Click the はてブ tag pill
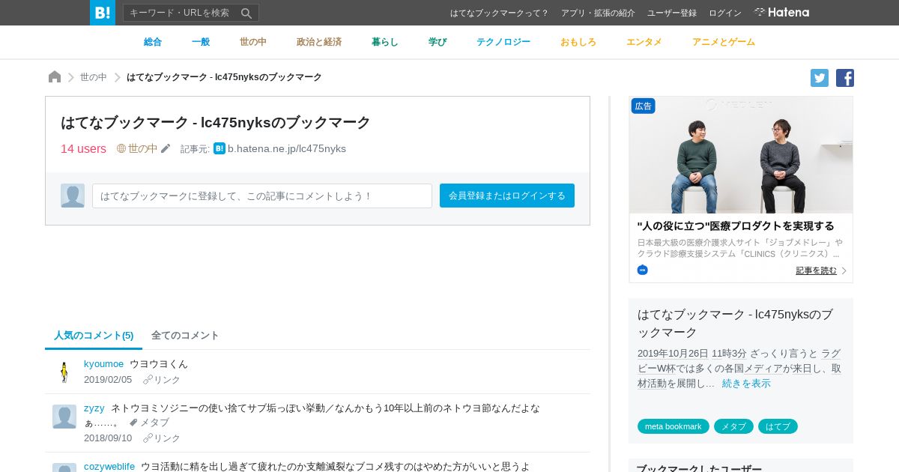This screenshot has width=899, height=472. [778, 426]
